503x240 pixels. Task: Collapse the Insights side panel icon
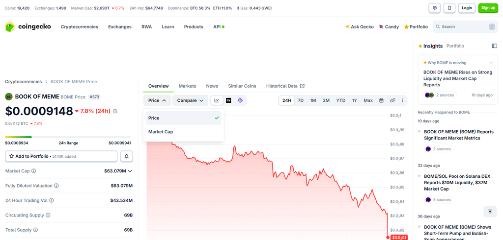(494, 46)
